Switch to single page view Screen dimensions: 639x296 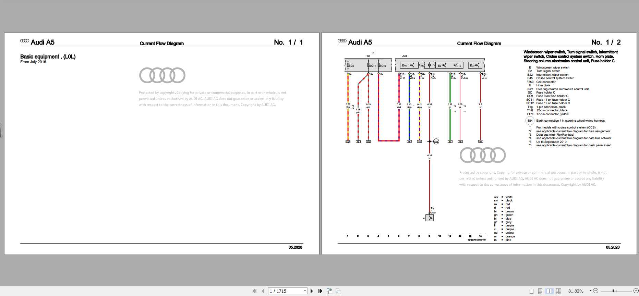point(531,291)
